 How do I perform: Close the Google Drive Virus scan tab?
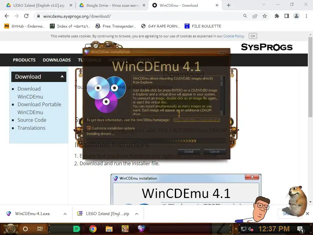click(144, 6)
